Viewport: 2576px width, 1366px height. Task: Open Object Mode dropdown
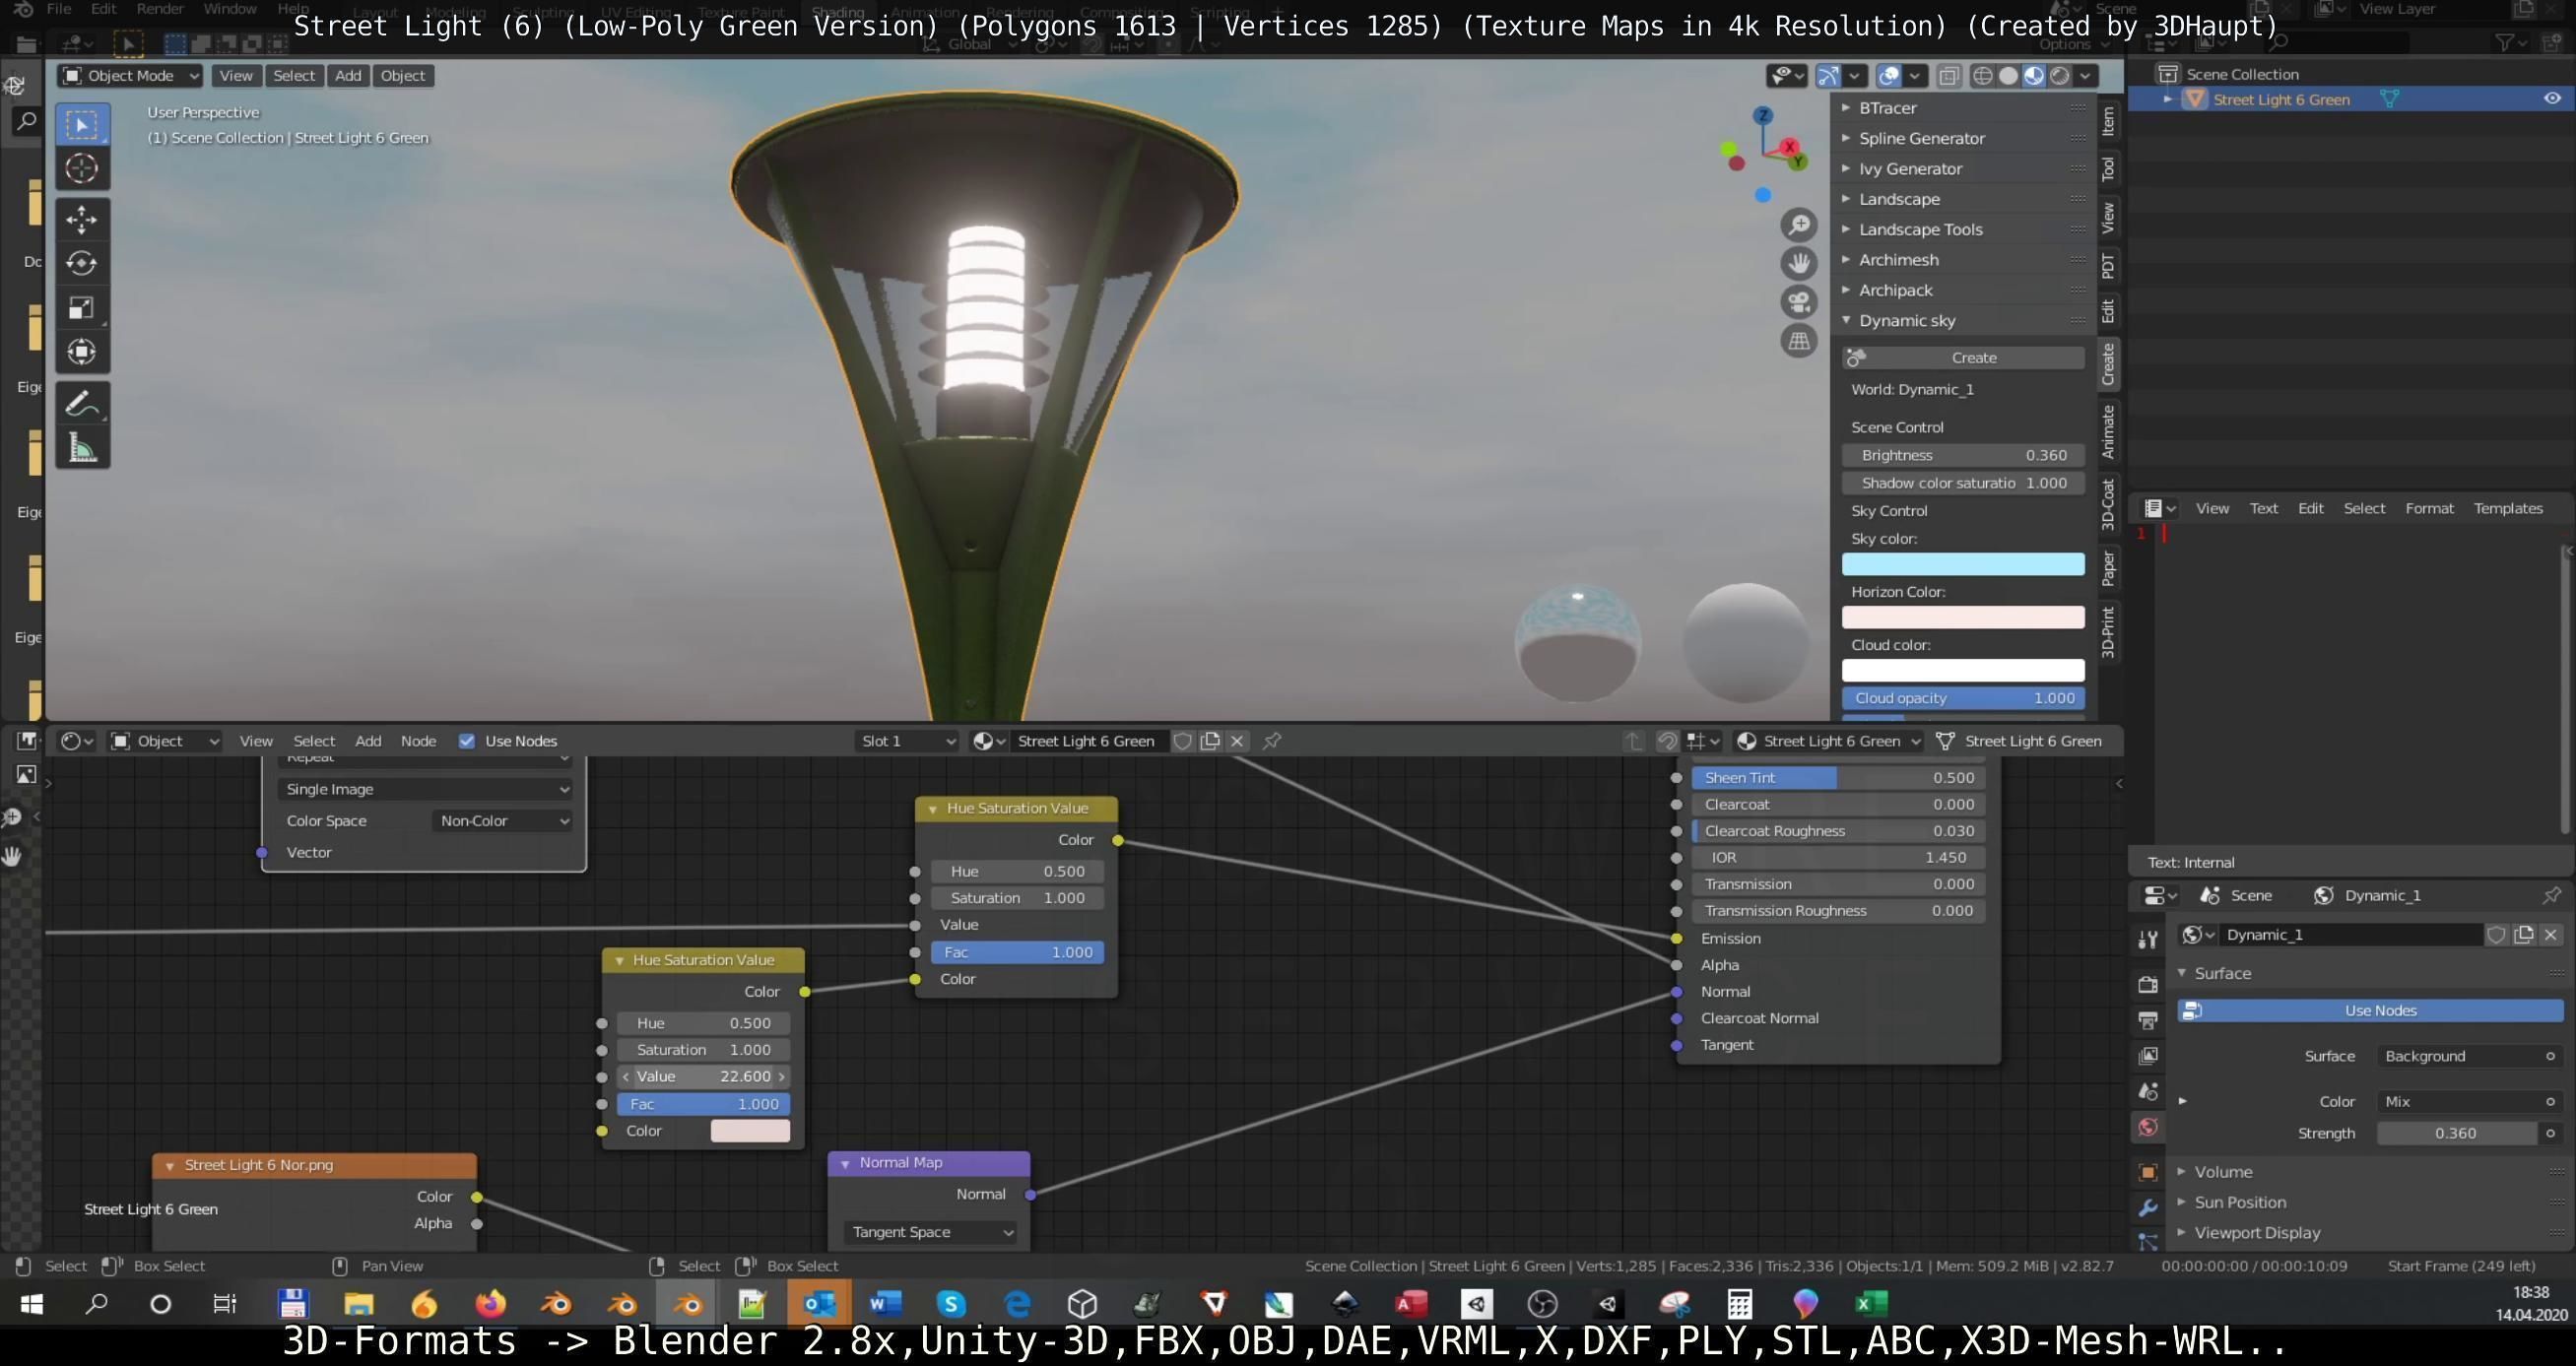pos(130,76)
